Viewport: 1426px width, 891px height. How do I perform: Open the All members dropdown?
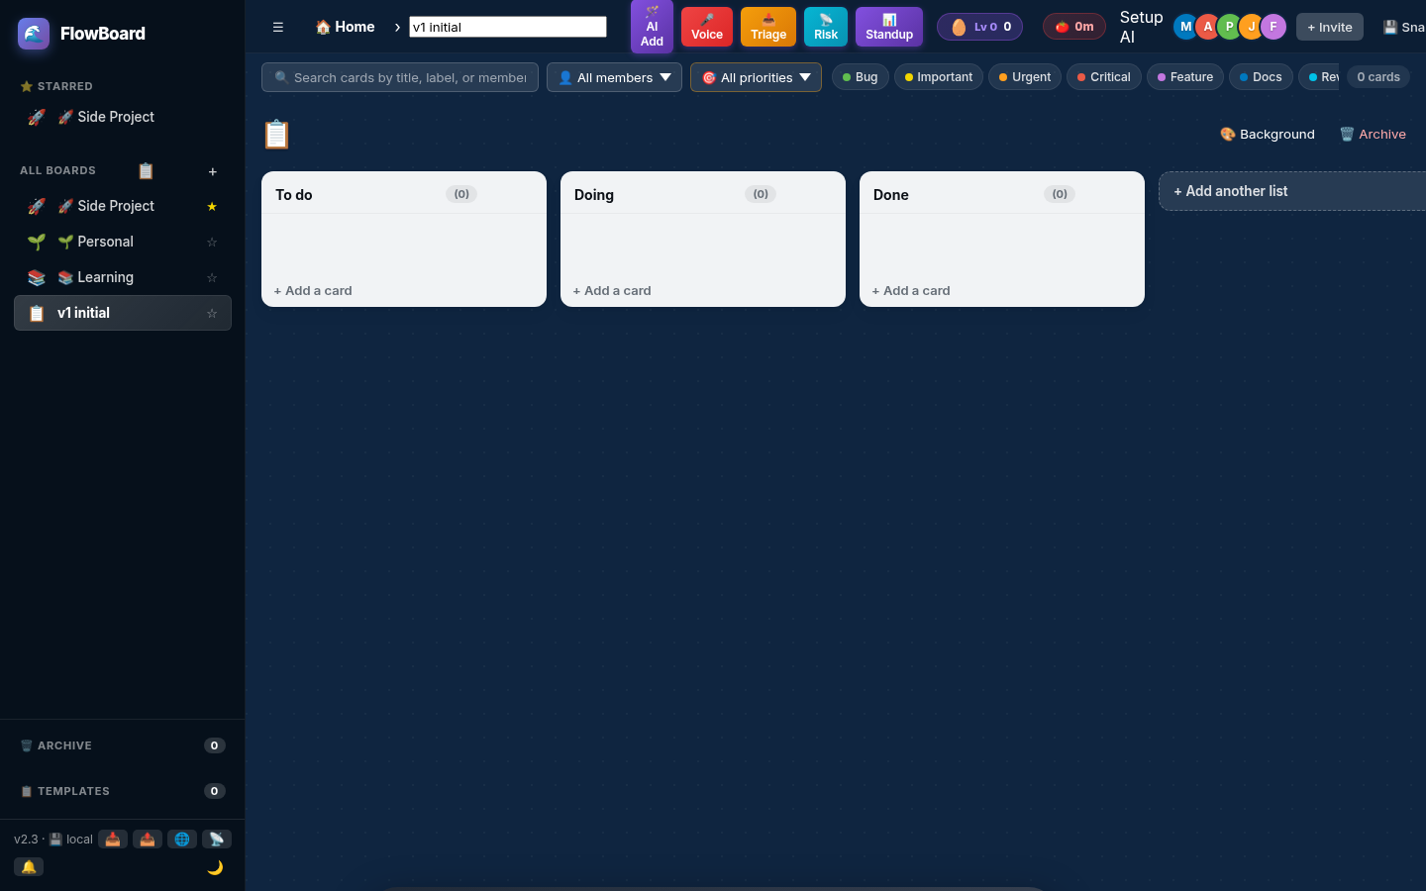(x=614, y=77)
